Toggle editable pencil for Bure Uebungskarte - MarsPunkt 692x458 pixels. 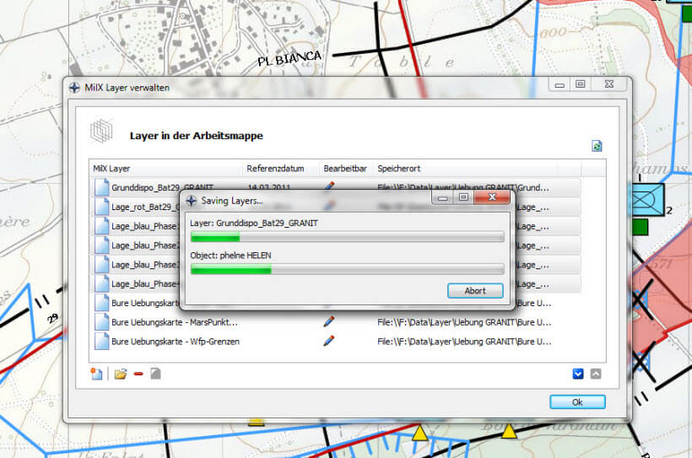coord(329,321)
